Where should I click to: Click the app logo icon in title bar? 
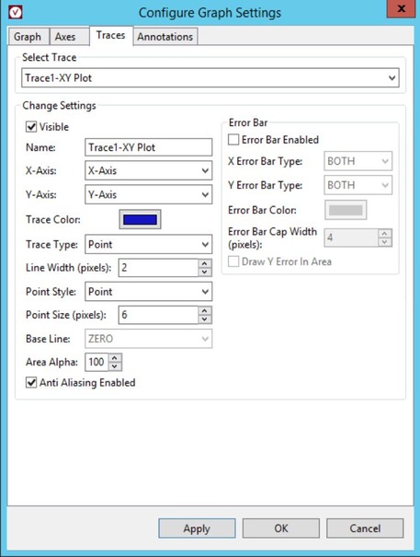(x=16, y=12)
